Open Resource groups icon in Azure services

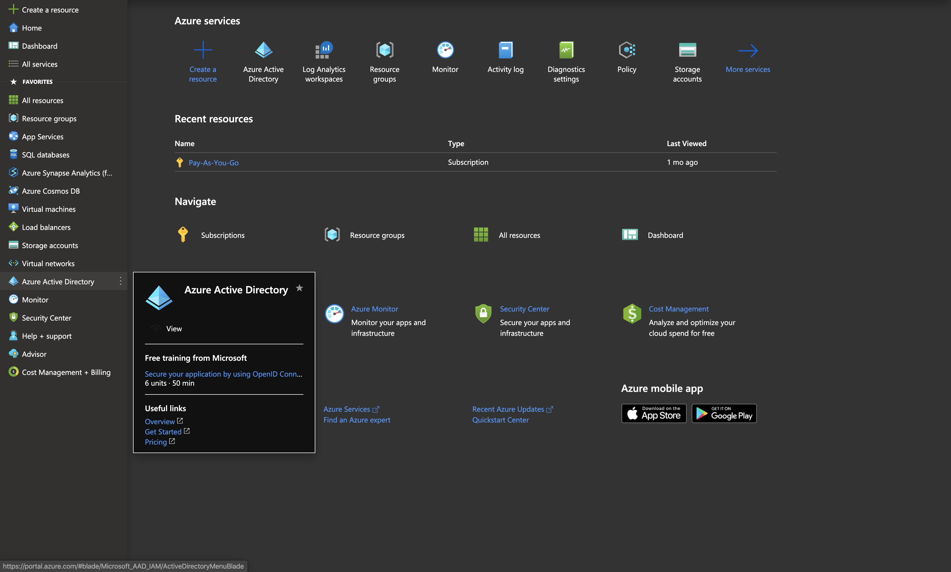coord(384,50)
